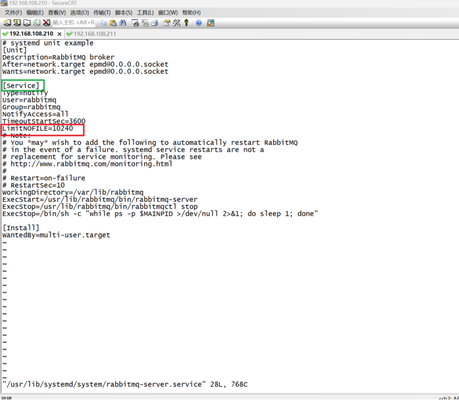This screenshot has height=400, width=459.
Task: Open the 工具(L) menu
Action: click(x=145, y=13)
